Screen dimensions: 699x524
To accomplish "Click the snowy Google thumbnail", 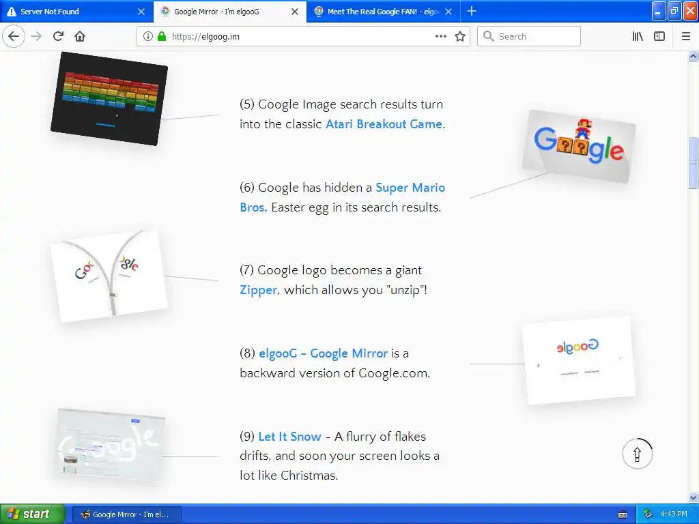I will [110, 445].
